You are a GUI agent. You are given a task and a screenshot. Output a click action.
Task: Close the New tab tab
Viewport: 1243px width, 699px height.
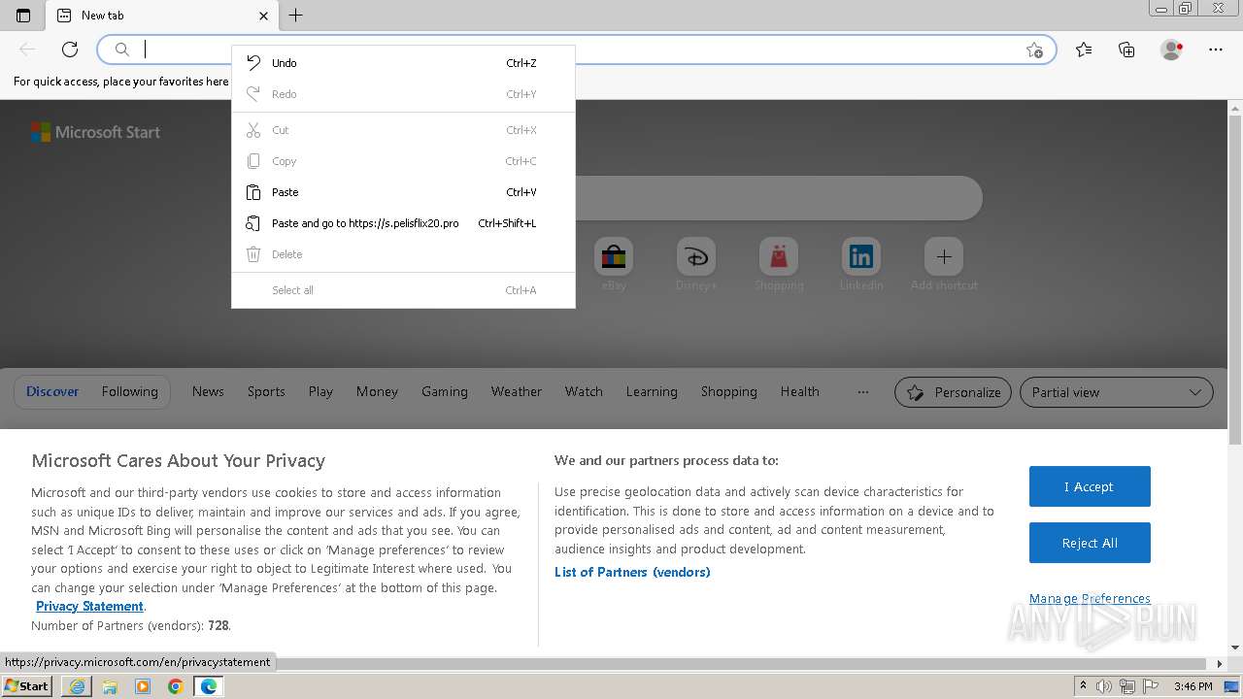point(264,16)
